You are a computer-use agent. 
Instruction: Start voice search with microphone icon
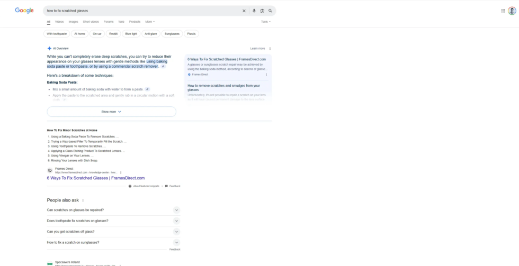254,11
